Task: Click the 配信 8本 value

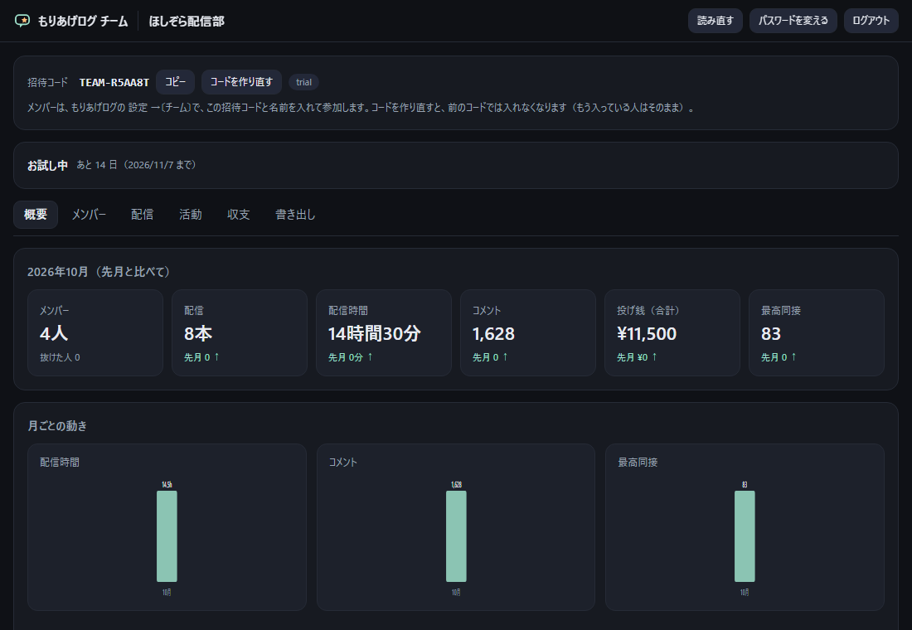Action: (198, 333)
